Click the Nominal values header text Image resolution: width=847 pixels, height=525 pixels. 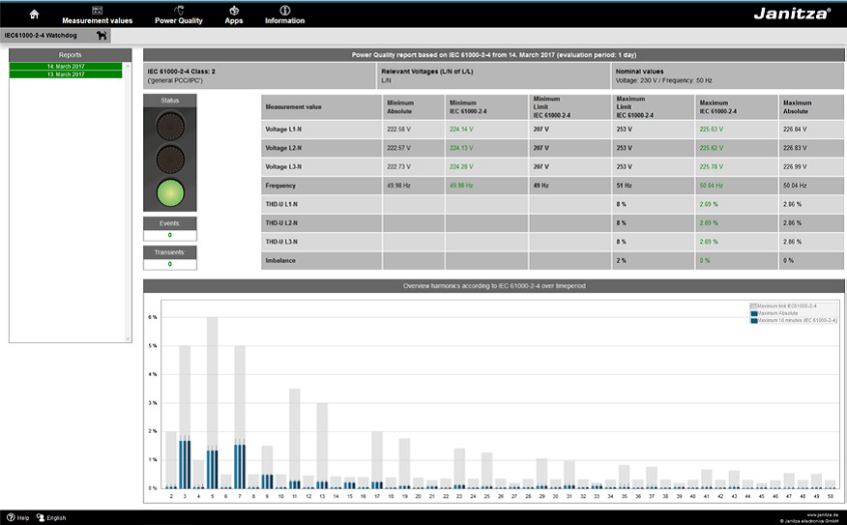(639, 72)
